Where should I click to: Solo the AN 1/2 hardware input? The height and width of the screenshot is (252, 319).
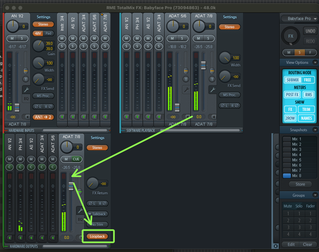[22, 38]
